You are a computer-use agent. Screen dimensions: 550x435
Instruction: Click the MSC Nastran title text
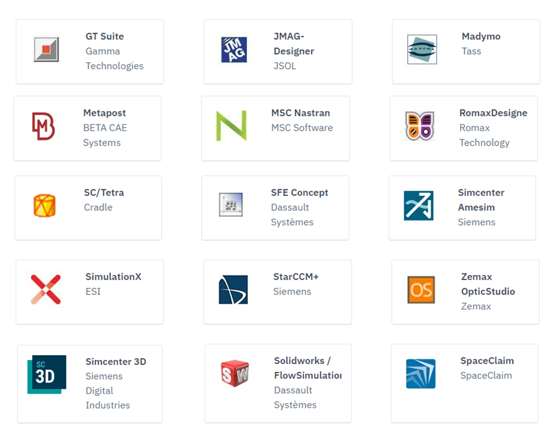[300, 113]
